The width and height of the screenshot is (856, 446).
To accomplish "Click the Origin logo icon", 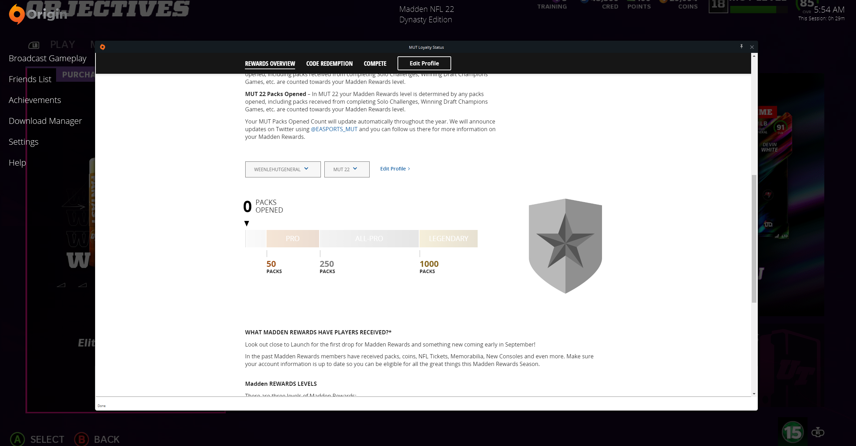I will (16, 14).
